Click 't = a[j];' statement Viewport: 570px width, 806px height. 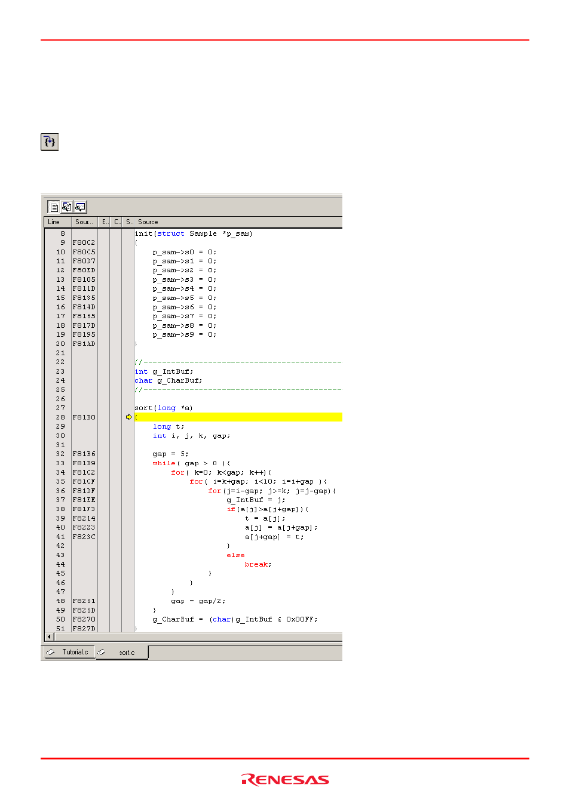pyautogui.click(x=265, y=518)
